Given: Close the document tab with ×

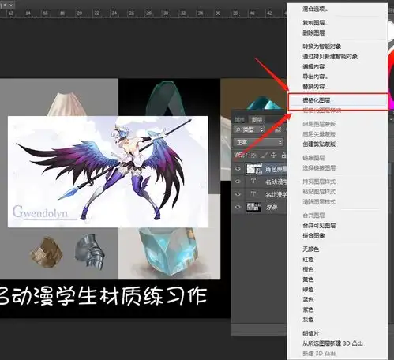Looking at the screenshot, I should coord(11,5).
